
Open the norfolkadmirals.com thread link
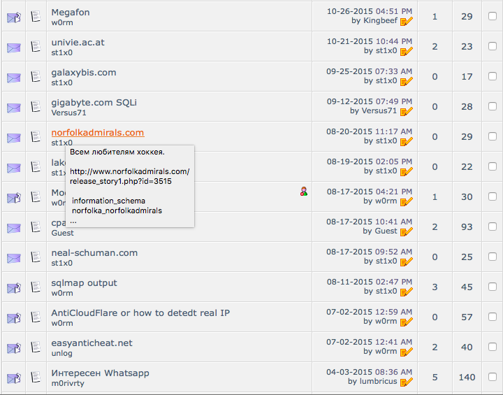[x=98, y=133]
